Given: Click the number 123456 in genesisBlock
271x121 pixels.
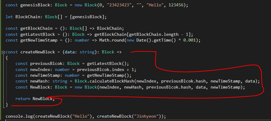Looking at the screenshot, I should 176,5.
